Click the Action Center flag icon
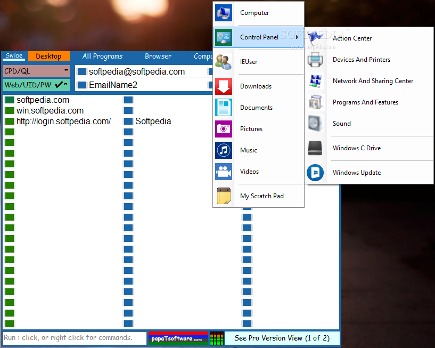435x348 pixels. click(315, 38)
